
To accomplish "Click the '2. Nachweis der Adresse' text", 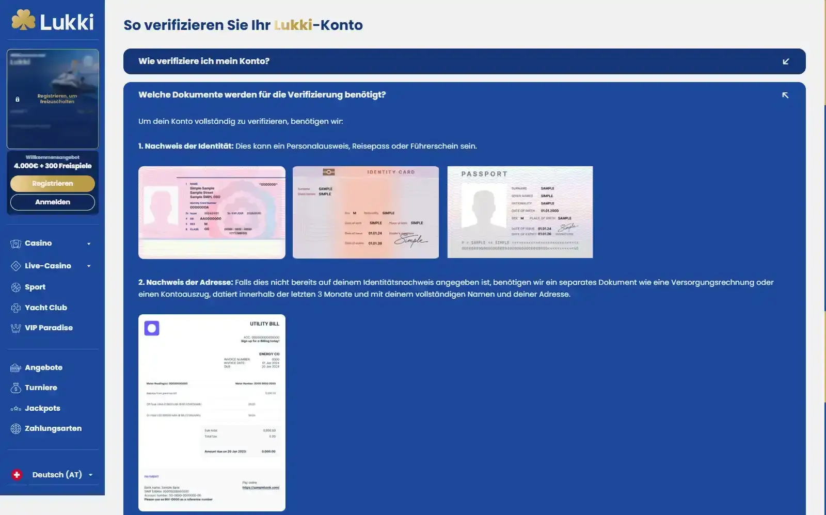I will pyautogui.click(x=185, y=282).
